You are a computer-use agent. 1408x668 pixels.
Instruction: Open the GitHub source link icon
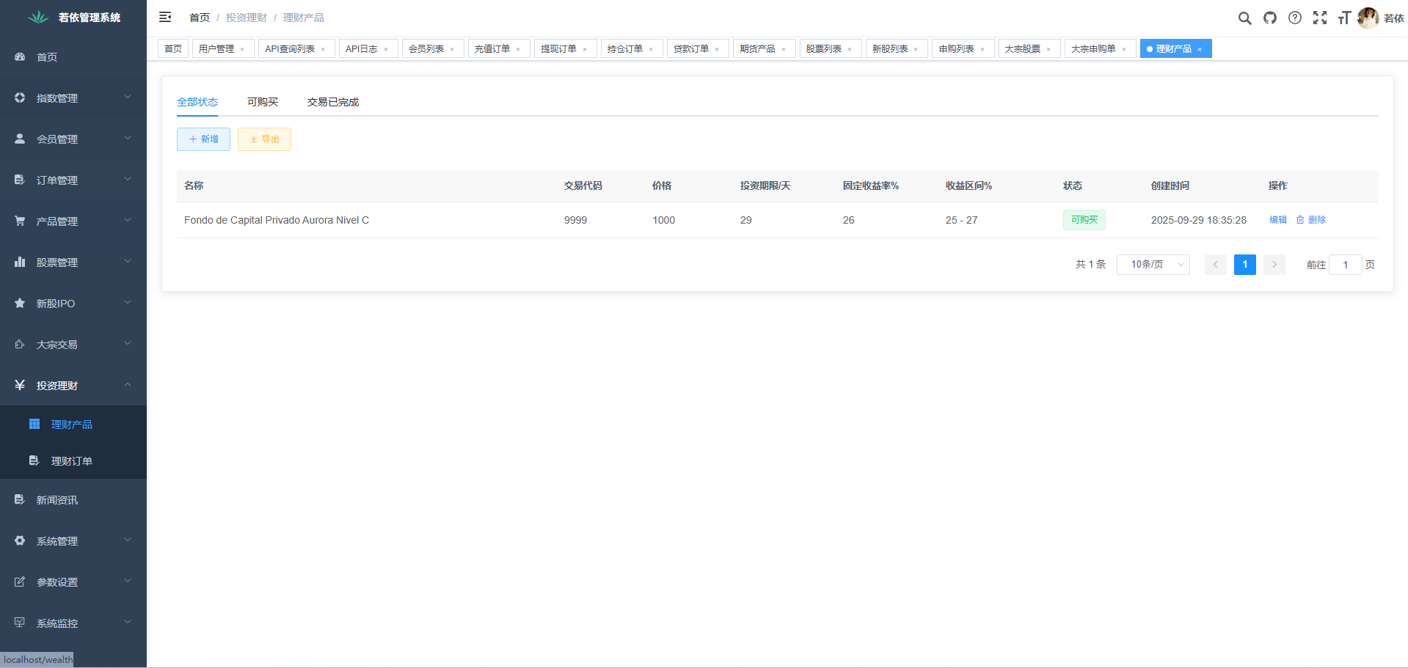point(1269,18)
